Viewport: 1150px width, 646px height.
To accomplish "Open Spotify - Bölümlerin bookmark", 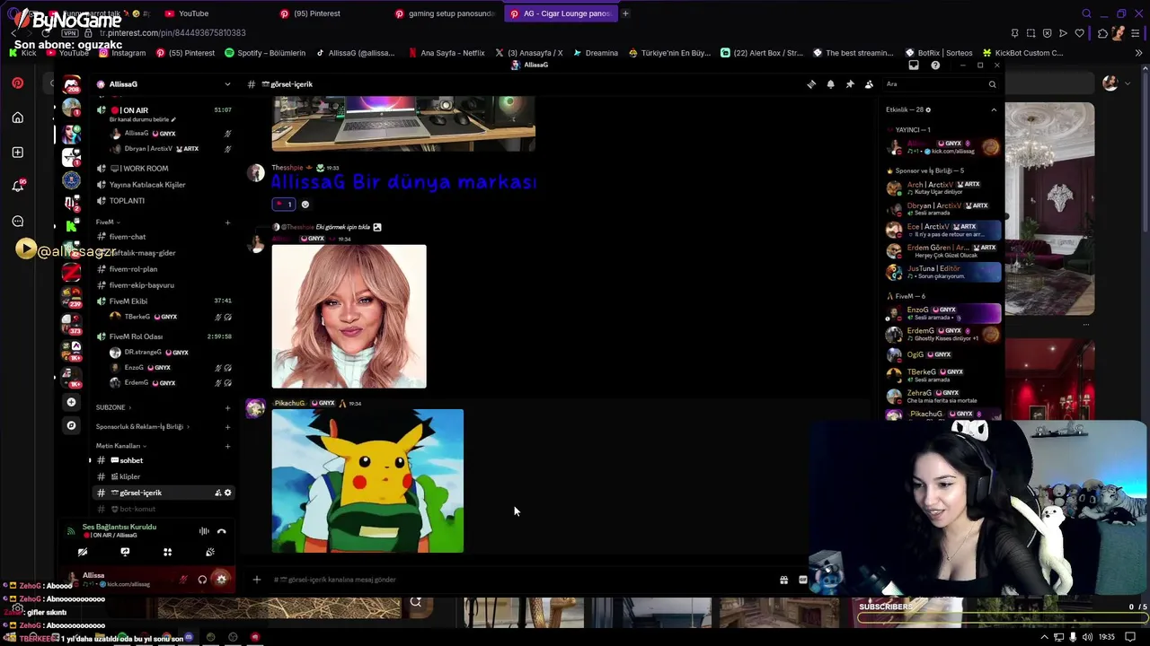I will pyautogui.click(x=265, y=53).
